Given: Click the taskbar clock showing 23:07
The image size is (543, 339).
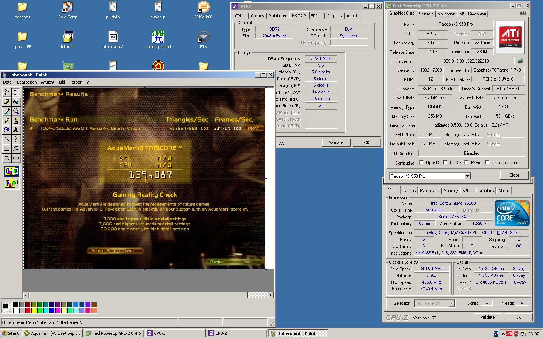Looking at the screenshot, I should [x=534, y=334].
